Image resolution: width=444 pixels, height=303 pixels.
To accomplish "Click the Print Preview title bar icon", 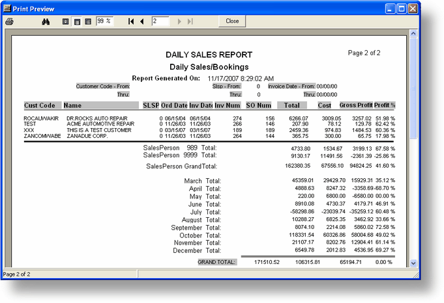I will click(7, 8).
